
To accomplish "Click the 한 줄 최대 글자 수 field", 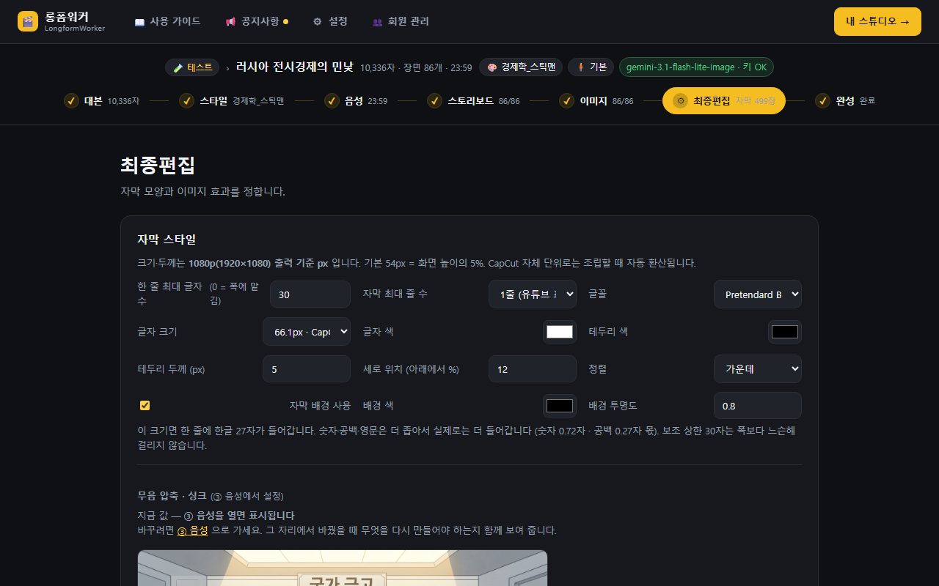I will [x=310, y=294].
